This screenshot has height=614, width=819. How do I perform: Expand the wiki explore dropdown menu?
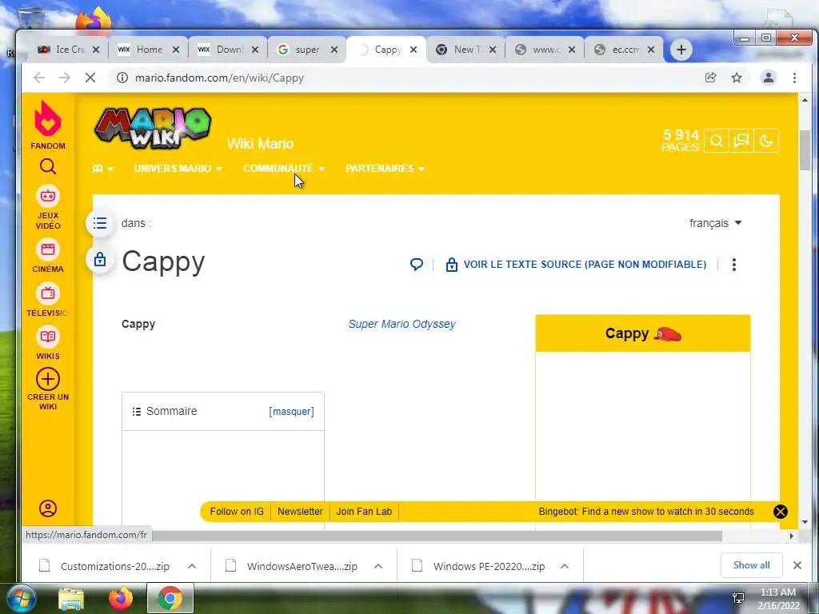(x=103, y=169)
